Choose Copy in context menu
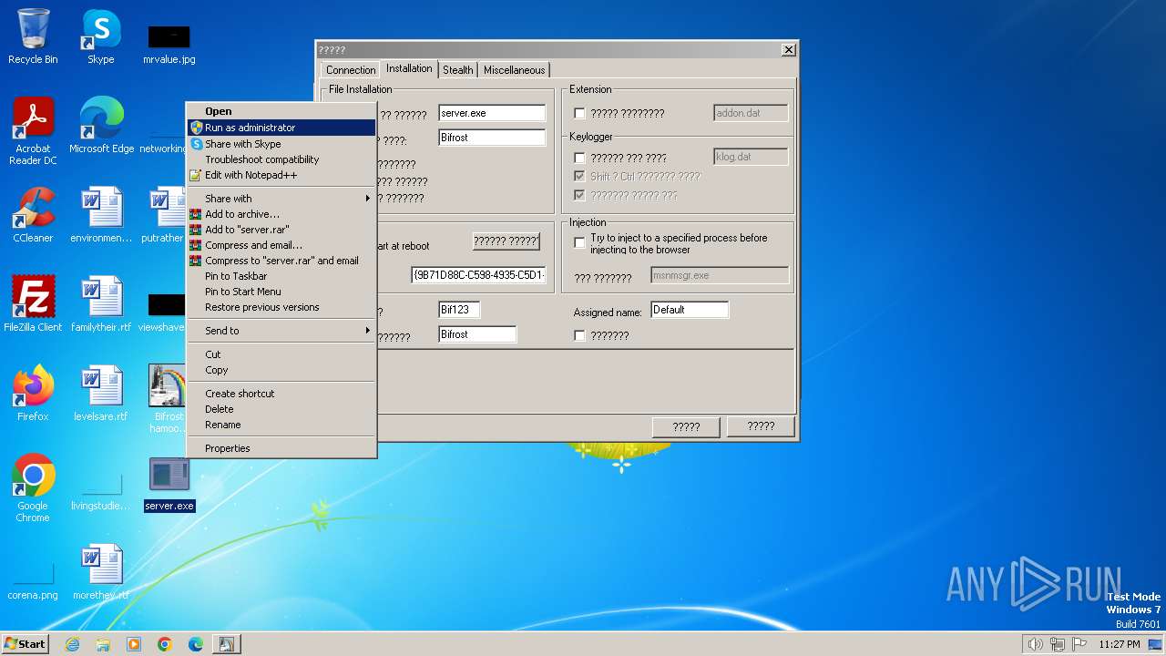Image resolution: width=1166 pixels, height=656 pixels. click(x=281, y=370)
